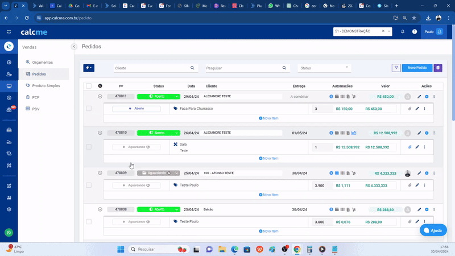Open the 51 - DEMONSTRAÇÃO company dropdown
The width and height of the screenshot is (455, 256).
363,31
